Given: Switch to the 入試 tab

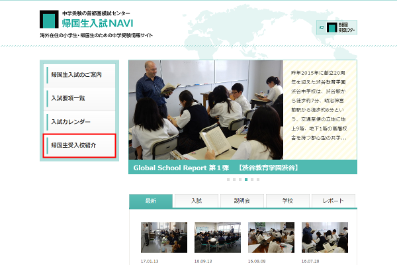Looking at the screenshot, I should [x=196, y=201].
